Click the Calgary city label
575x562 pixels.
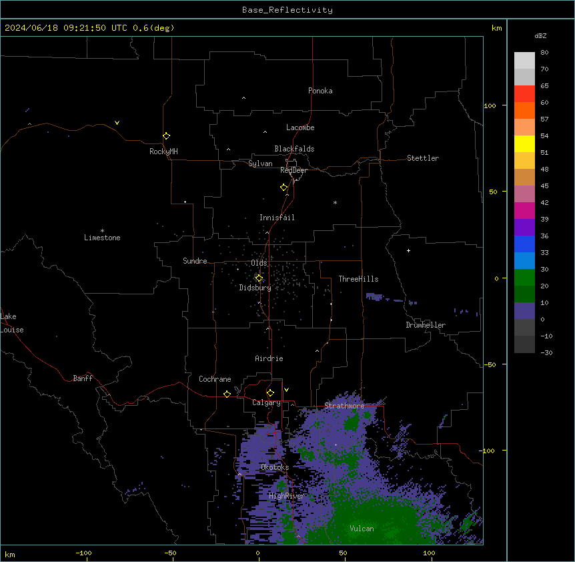coord(266,402)
